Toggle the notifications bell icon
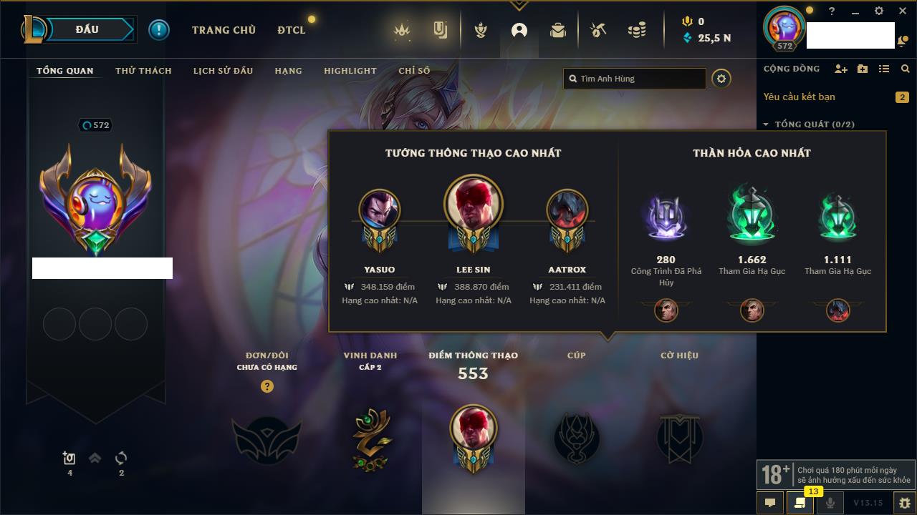Screen dimensions: 917x515 coord(901,42)
